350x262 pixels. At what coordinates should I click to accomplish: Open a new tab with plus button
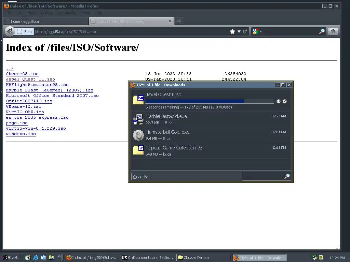178,21
